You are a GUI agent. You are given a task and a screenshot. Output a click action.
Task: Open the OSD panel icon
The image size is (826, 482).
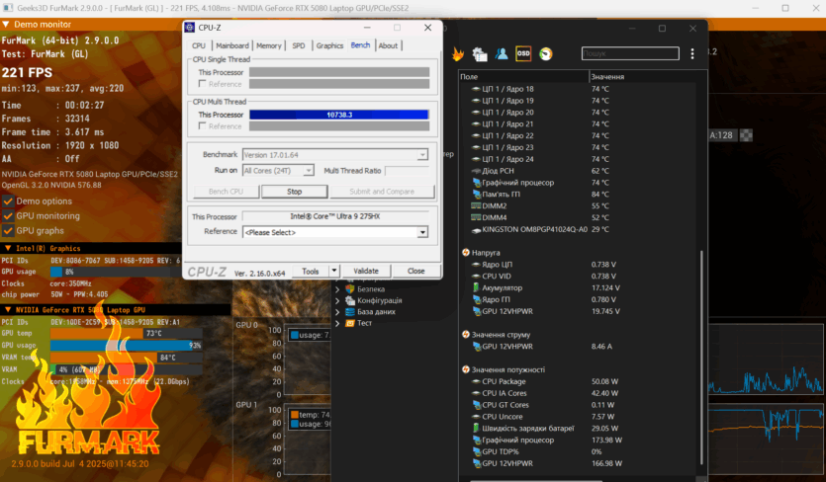[523, 53]
